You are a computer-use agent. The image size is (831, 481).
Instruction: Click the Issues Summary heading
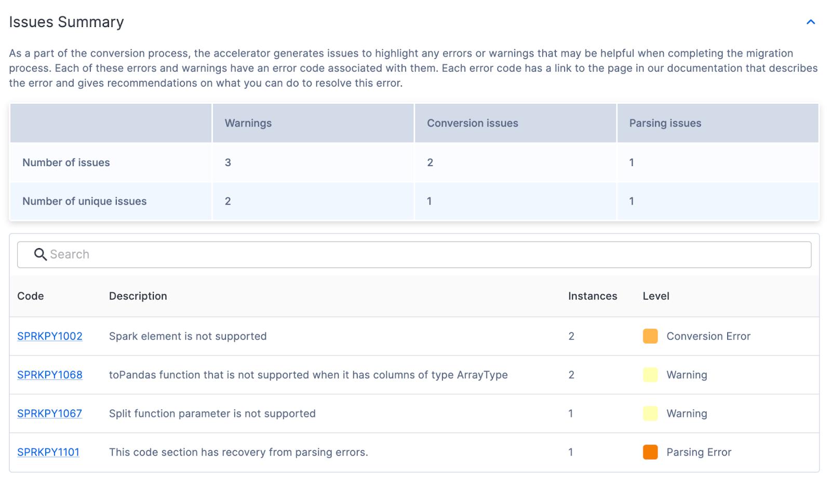tap(66, 22)
